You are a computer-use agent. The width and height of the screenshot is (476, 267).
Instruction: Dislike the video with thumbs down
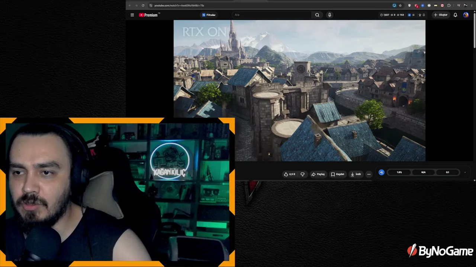pos(302,174)
